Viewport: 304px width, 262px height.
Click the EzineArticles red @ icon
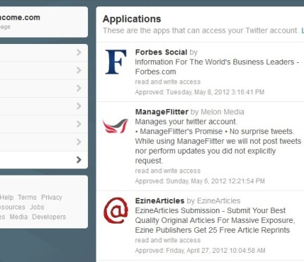tap(116, 210)
